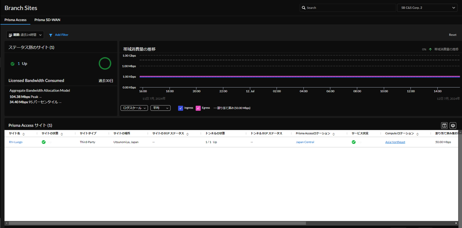
Task: Click the Add Filter link
Action: click(62, 35)
